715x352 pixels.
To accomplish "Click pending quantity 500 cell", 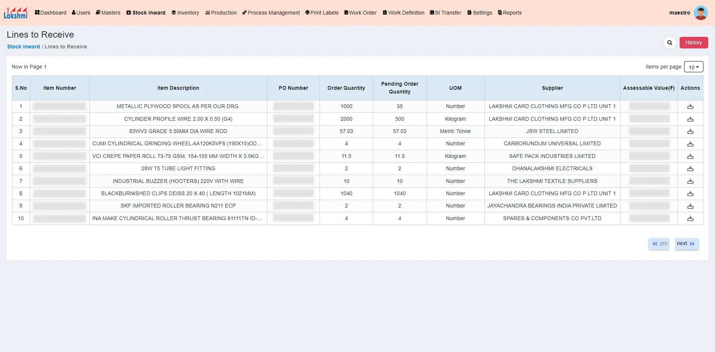I will point(400,119).
